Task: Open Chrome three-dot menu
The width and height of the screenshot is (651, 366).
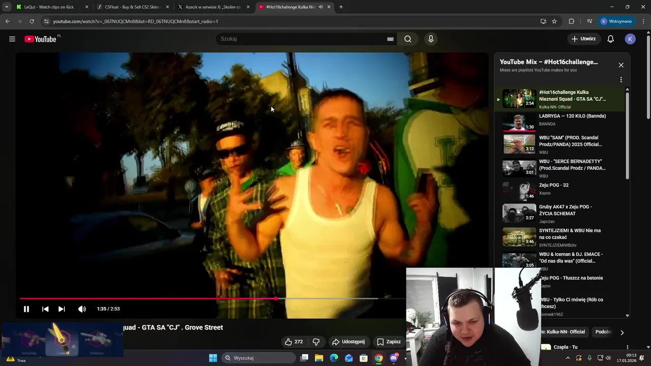Action: click(644, 21)
